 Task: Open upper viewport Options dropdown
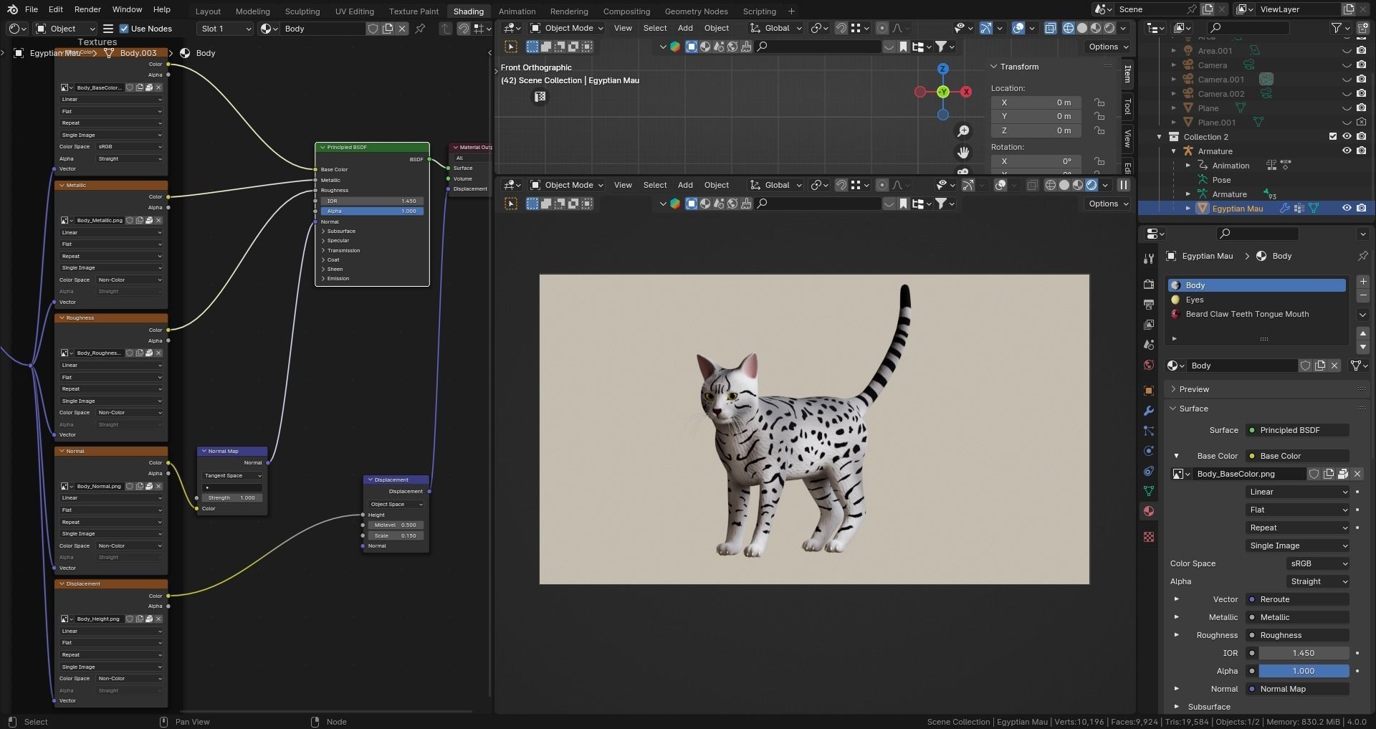[1108, 47]
